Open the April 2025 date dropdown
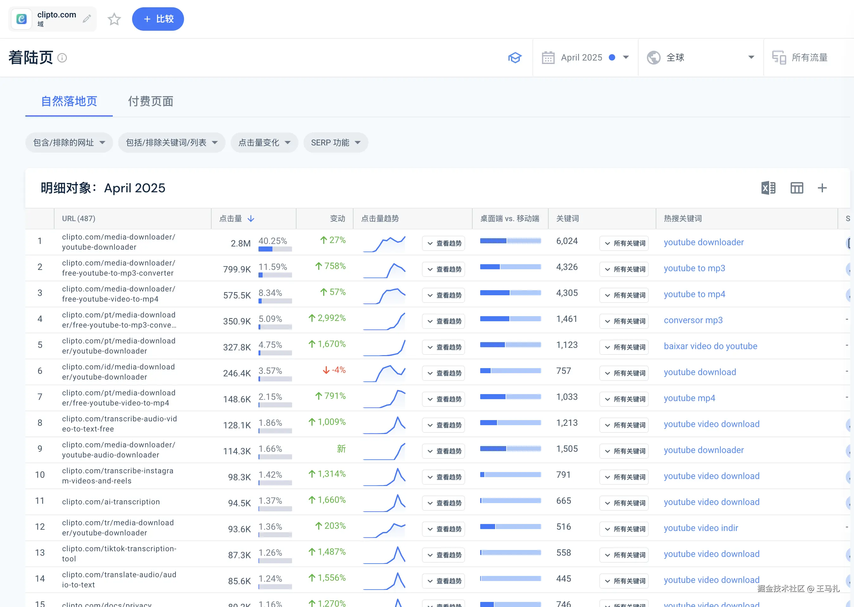Screen dimensions: 854x607 [x=626, y=58]
